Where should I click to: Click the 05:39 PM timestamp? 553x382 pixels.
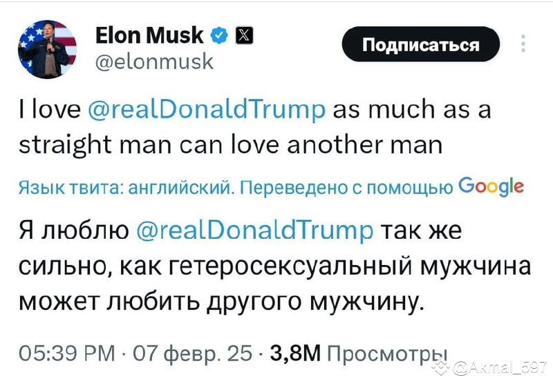click(x=67, y=353)
